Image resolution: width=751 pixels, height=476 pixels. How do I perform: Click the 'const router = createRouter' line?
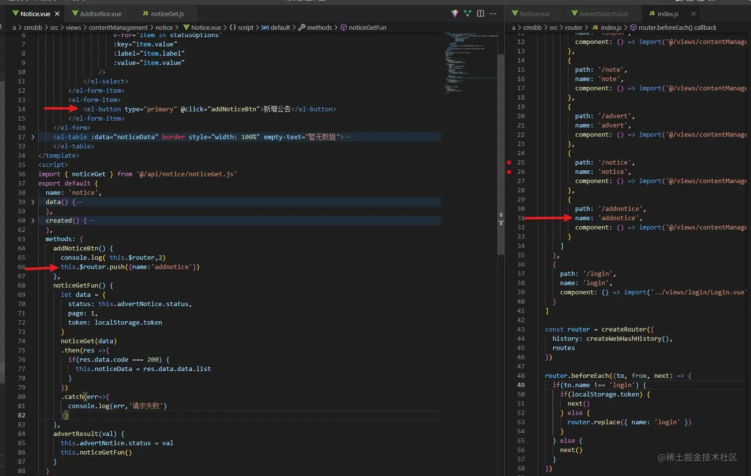[x=600, y=330]
